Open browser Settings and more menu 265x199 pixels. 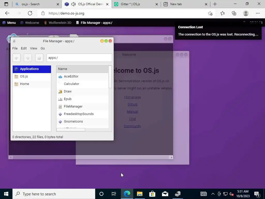tap(257, 13)
